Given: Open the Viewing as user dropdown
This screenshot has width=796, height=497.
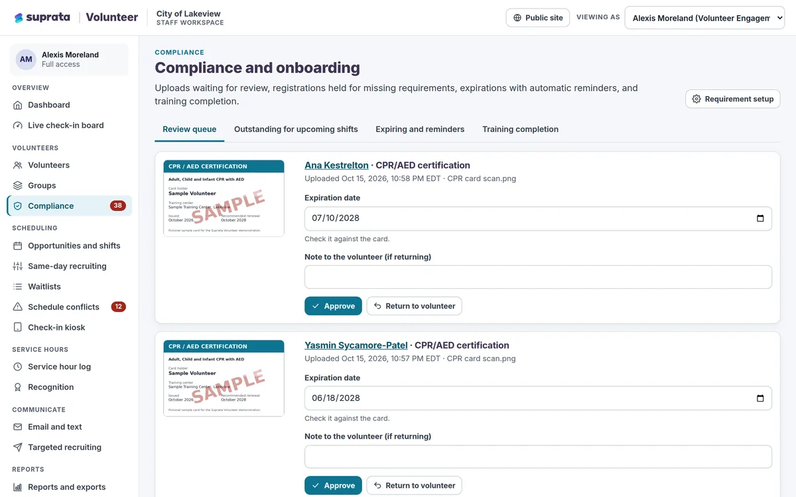Looking at the screenshot, I should point(704,18).
